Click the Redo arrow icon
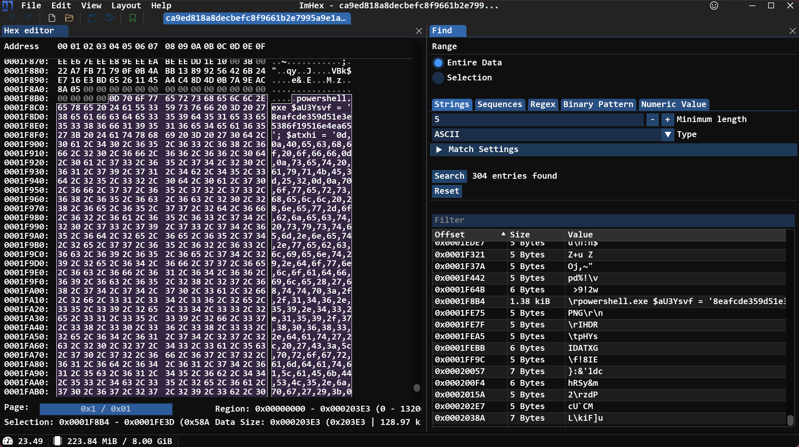 [x=28, y=18]
